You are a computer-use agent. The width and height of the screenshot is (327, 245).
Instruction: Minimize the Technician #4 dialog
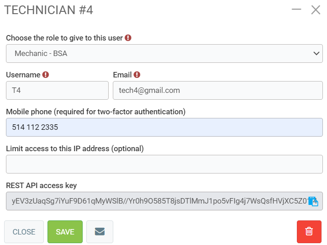coord(296,10)
